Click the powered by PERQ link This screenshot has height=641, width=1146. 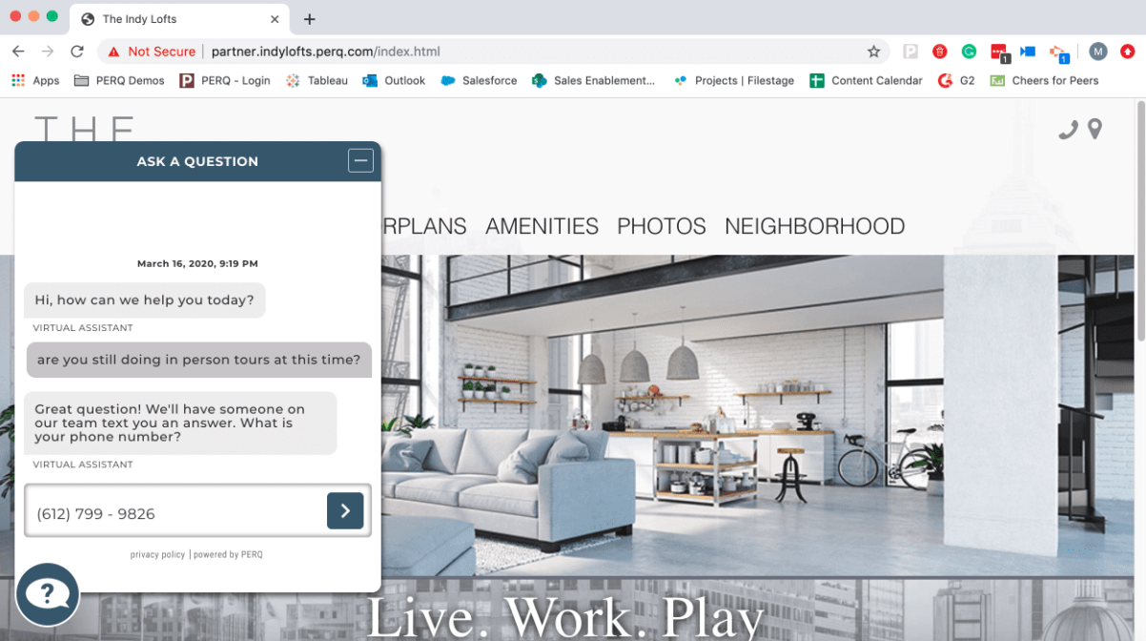click(228, 554)
